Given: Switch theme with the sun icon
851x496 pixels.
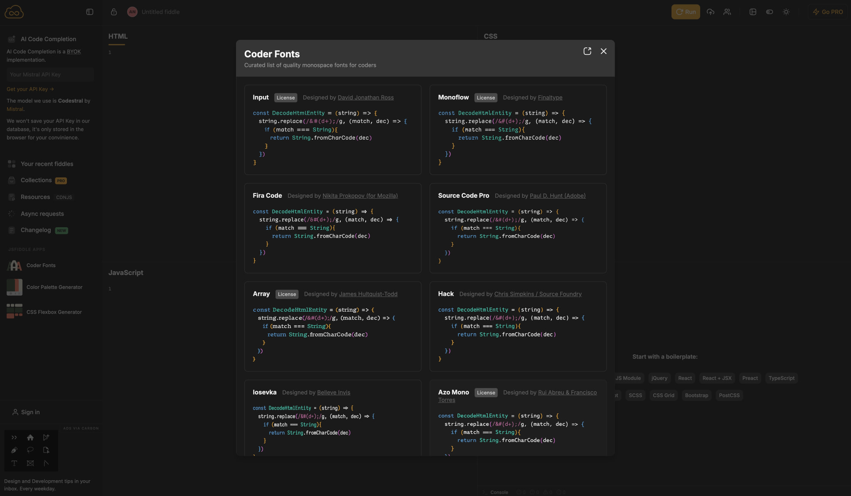Looking at the screenshot, I should (x=786, y=12).
